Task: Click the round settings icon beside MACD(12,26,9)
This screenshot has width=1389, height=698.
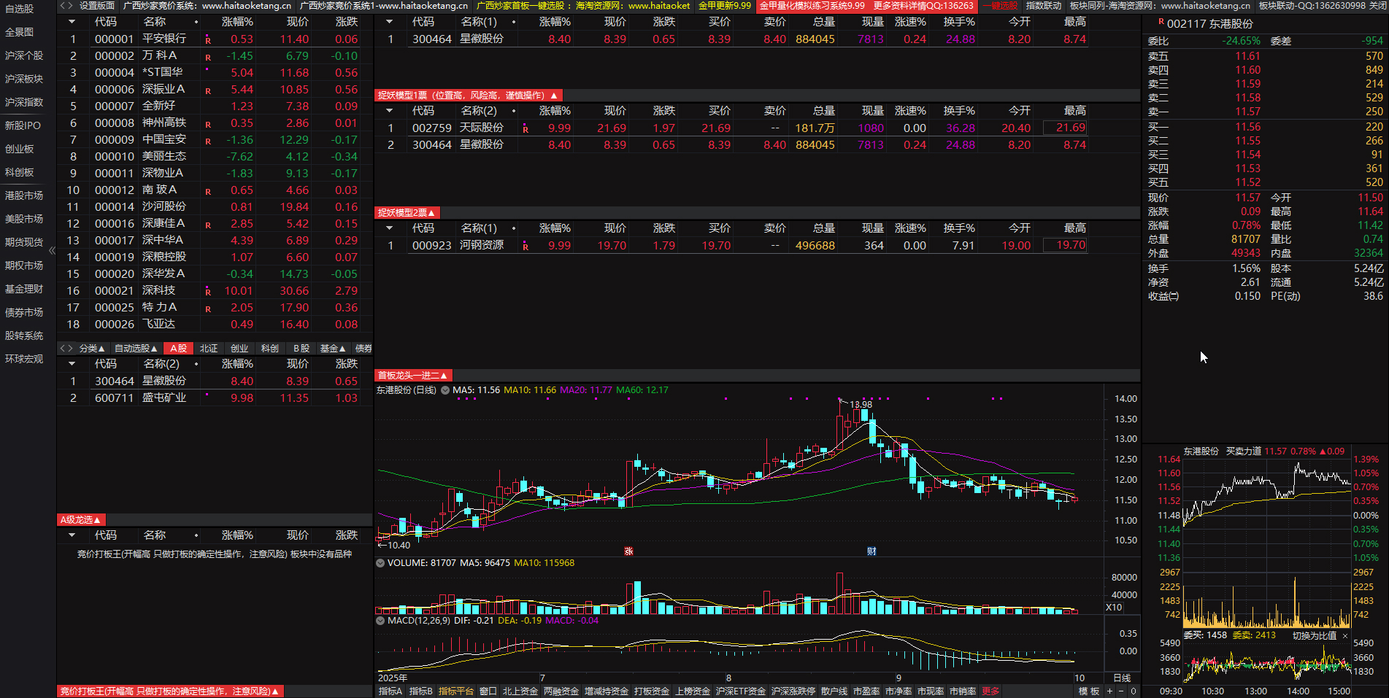Action: tap(380, 621)
